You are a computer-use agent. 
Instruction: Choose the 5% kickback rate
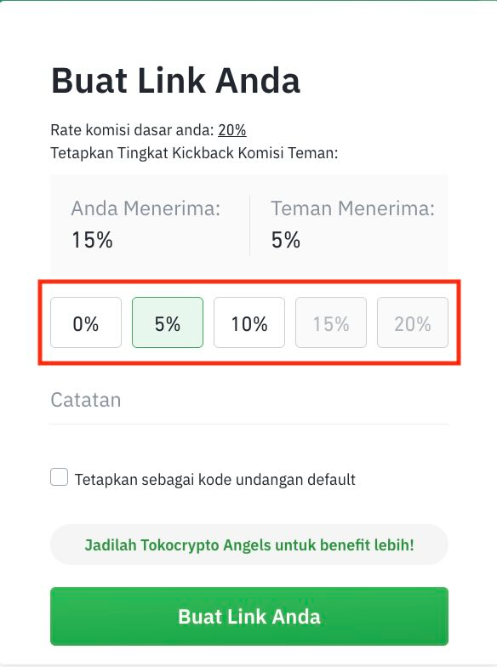[x=168, y=322]
